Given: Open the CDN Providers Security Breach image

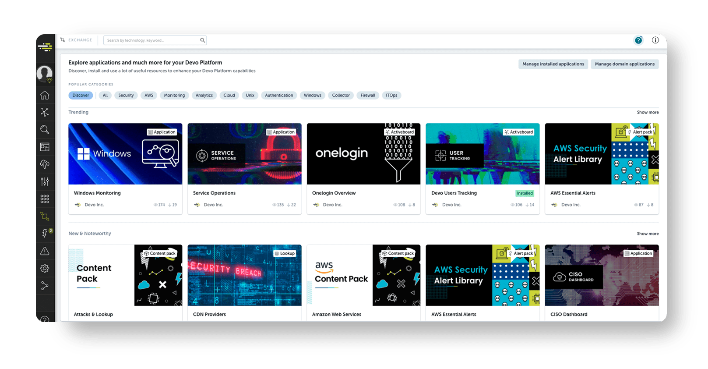Looking at the screenshot, I should pos(244,275).
